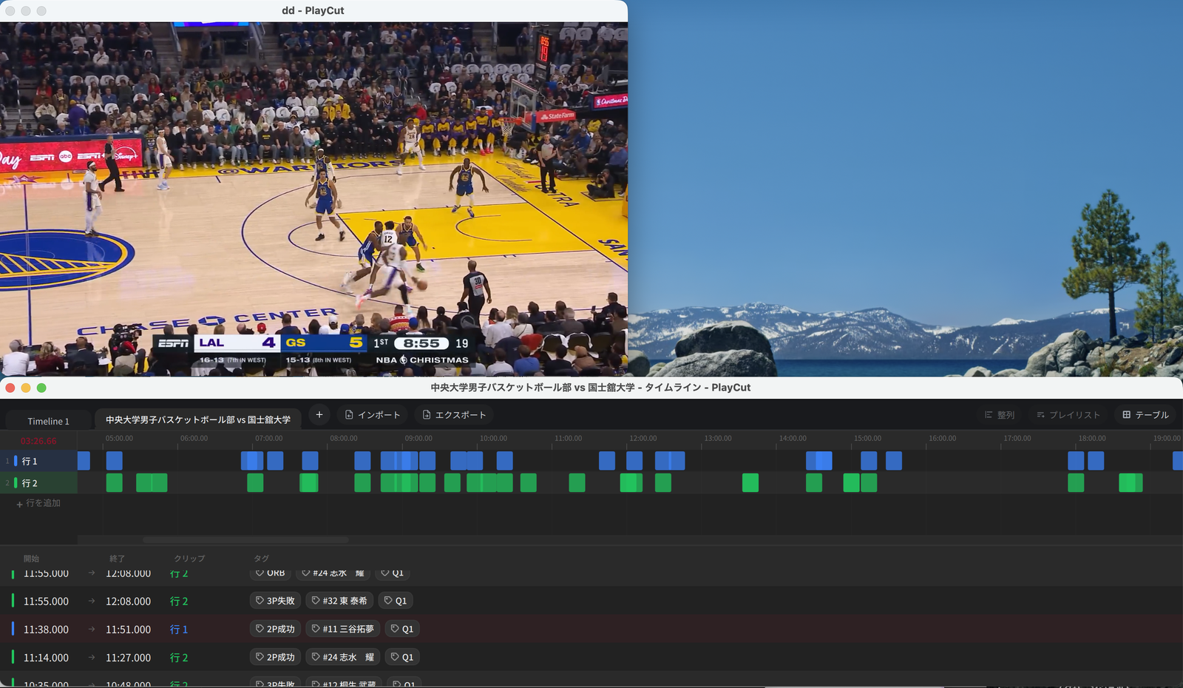Click the 10:00.00 mark on the ruler
The image size is (1183, 688).
coord(493,439)
